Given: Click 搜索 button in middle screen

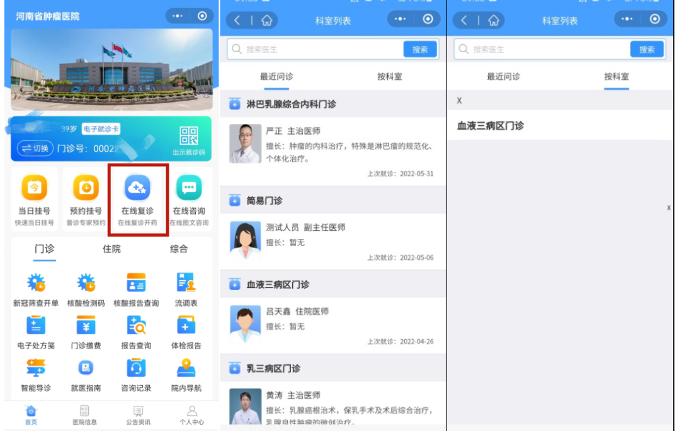Looking at the screenshot, I should tap(420, 49).
